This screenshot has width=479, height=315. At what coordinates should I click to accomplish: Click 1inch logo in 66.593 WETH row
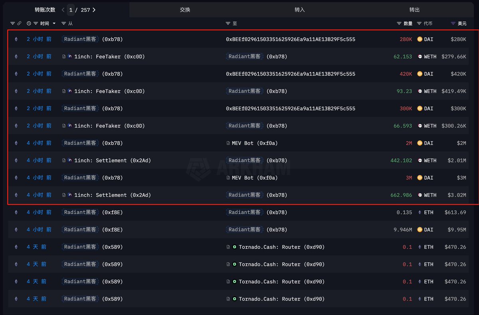pyautogui.click(x=70, y=126)
